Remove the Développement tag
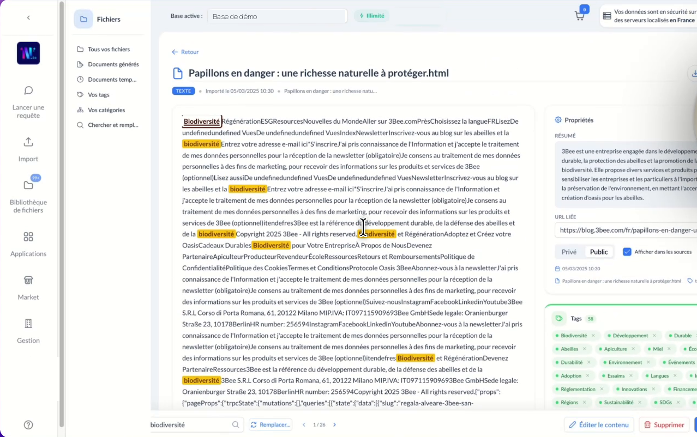 click(654, 336)
